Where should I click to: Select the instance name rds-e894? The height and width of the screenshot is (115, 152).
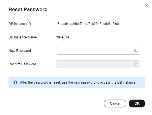tap(62, 37)
